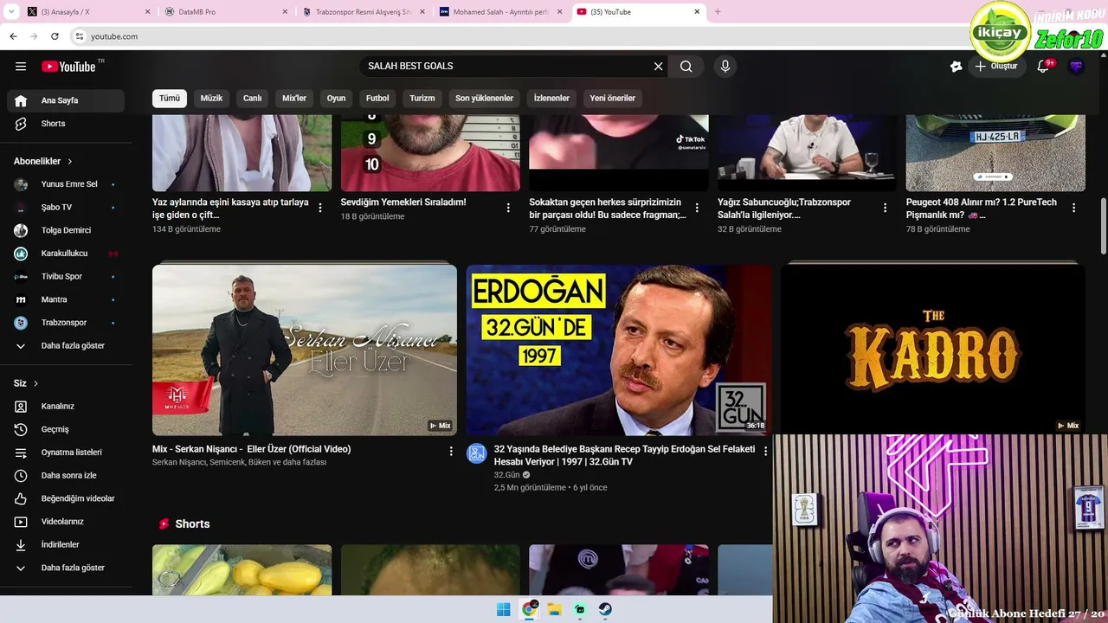Open the Tivibu Spor channel

point(66,277)
